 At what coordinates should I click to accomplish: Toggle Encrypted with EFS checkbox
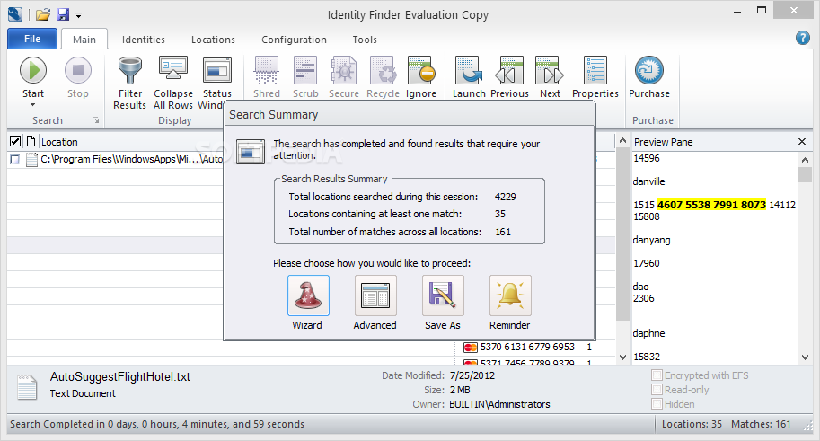657,375
